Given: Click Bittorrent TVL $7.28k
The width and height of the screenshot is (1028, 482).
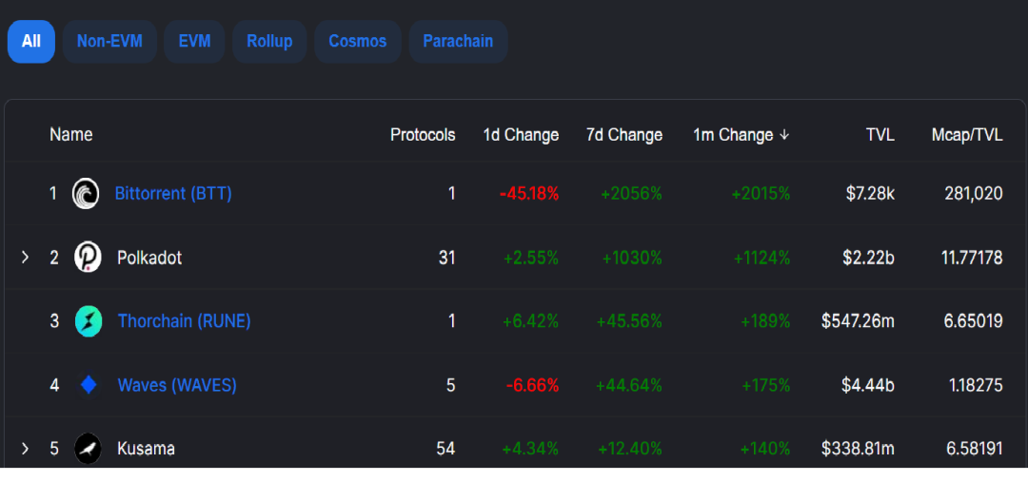Looking at the screenshot, I should (869, 194).
